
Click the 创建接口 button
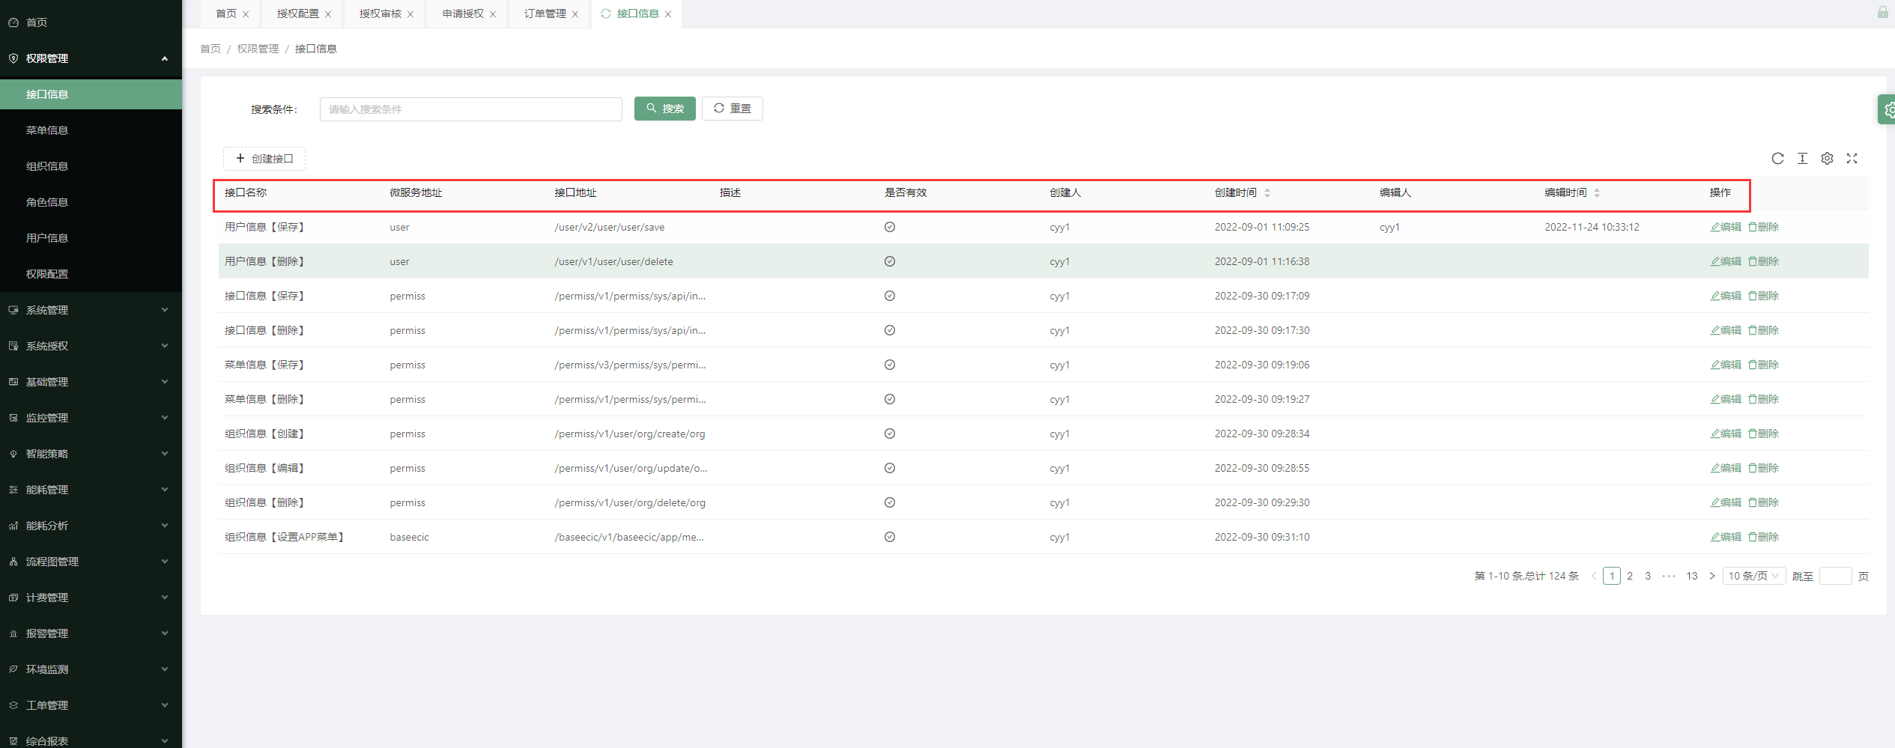point(264,159)
